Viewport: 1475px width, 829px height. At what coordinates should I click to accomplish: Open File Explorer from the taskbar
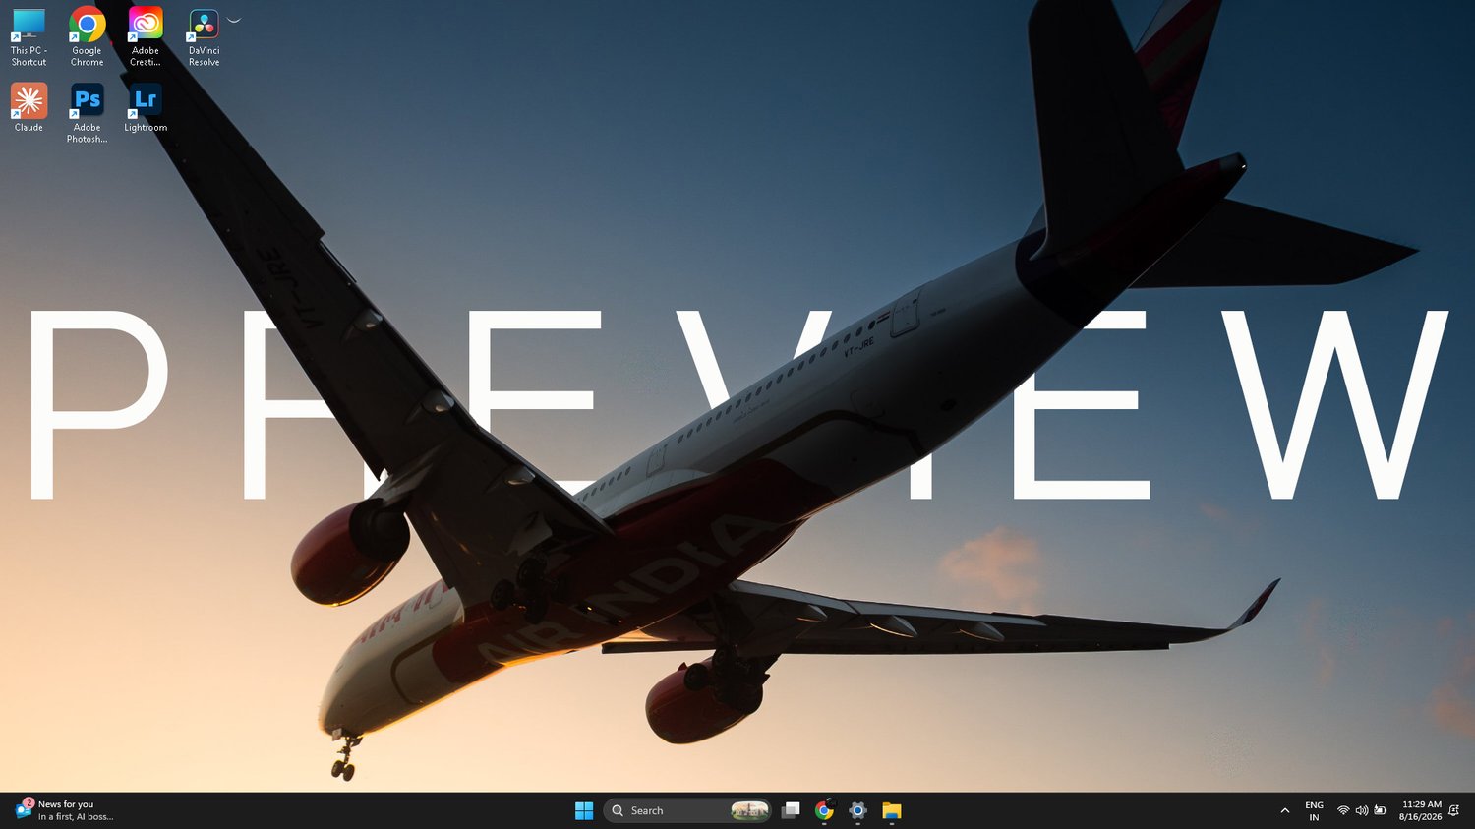[892, 810]
